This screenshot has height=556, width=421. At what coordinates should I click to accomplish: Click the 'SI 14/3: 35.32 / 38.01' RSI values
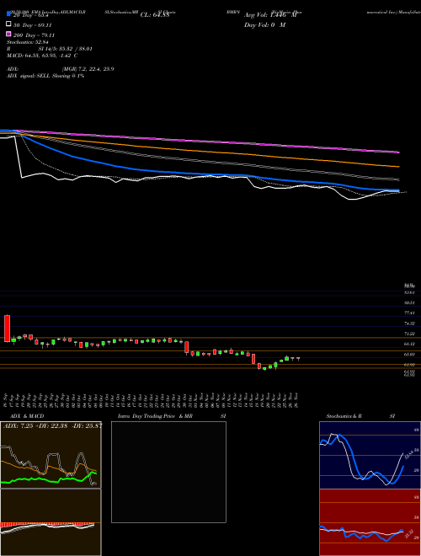coord(66,49)
